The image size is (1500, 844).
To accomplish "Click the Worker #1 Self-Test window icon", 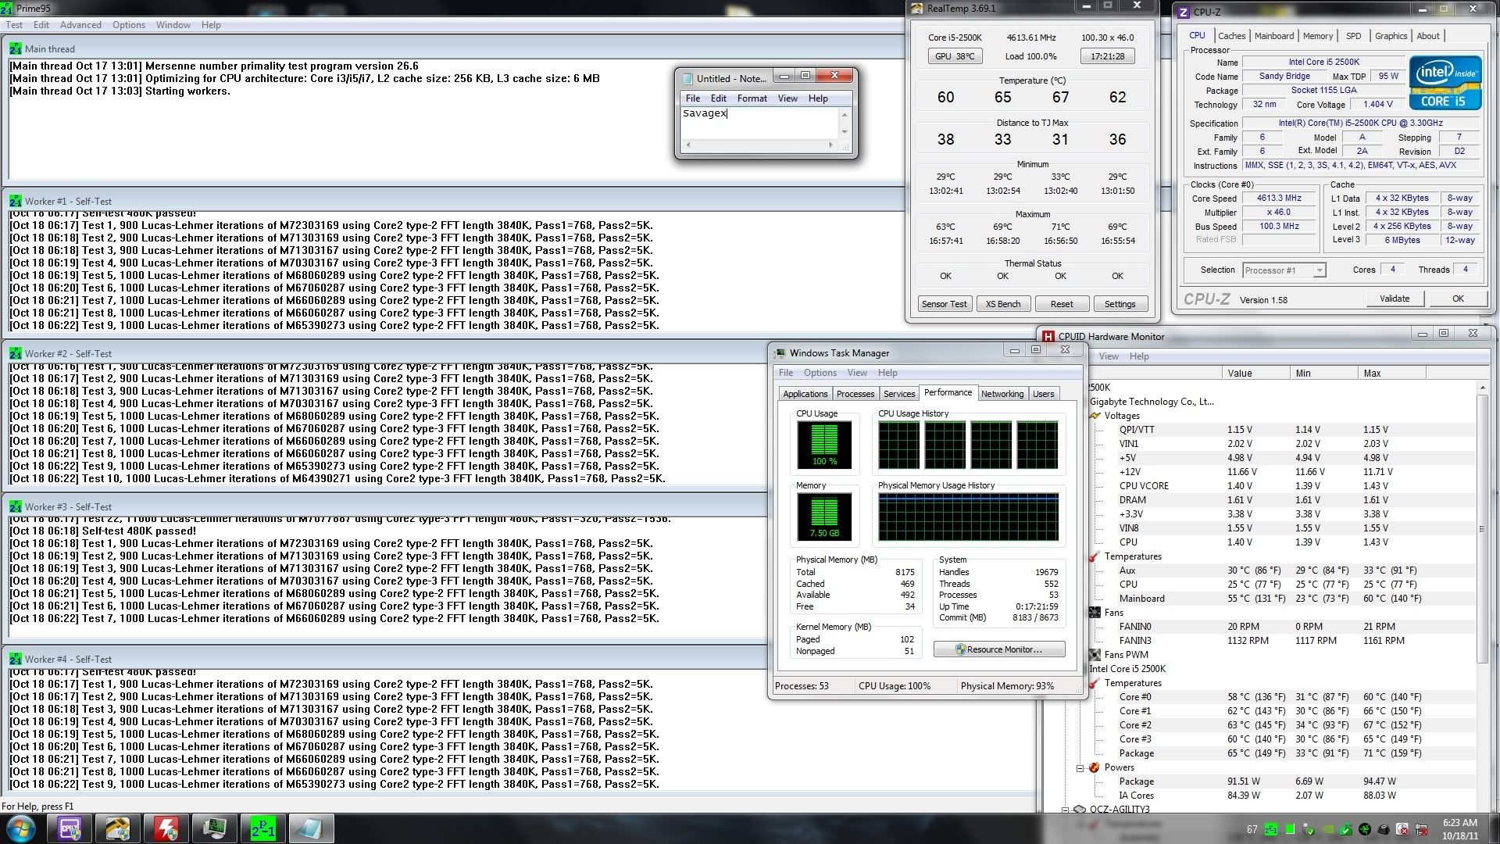I will click(x=16, y=201).
